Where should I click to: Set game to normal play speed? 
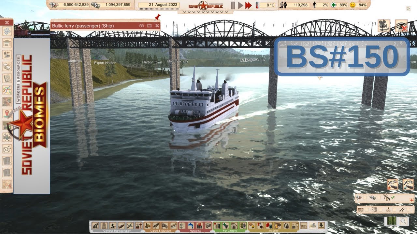[240, 5]
